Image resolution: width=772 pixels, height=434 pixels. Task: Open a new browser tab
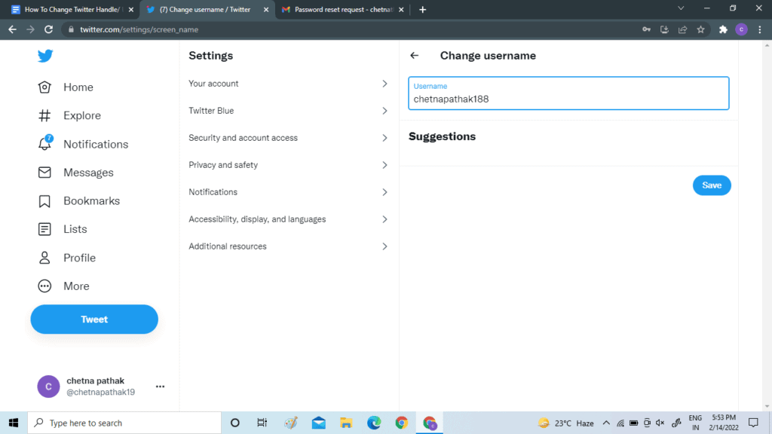click(422, 9)
